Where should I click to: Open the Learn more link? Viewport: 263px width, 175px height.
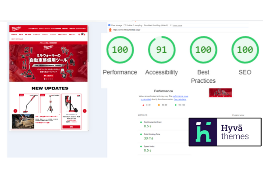pyautogui.click(x=177, y=25)
